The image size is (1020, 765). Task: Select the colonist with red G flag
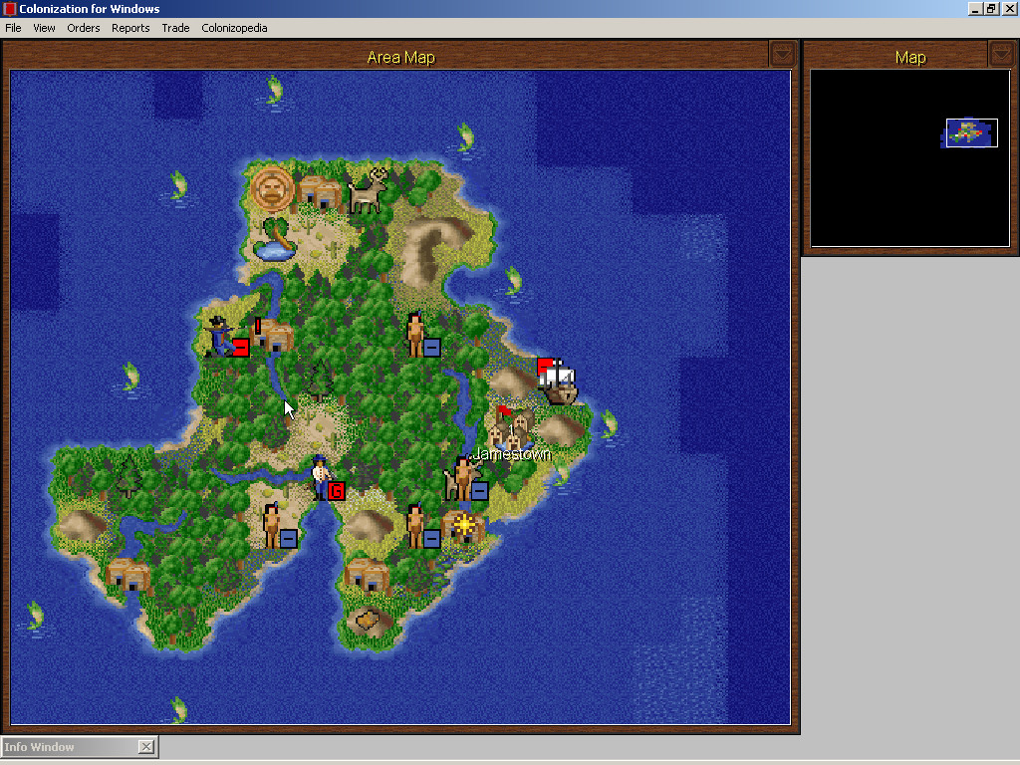coord(329,478)
